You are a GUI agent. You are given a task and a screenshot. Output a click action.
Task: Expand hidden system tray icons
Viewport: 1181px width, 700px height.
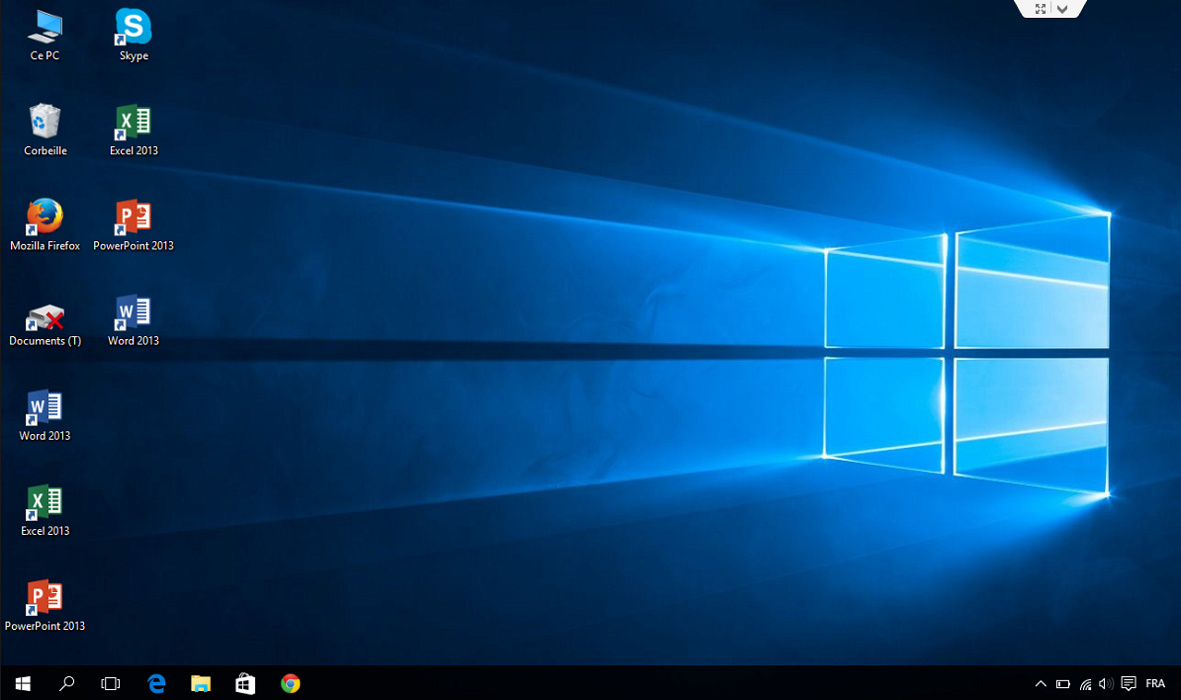[1041, 683]
